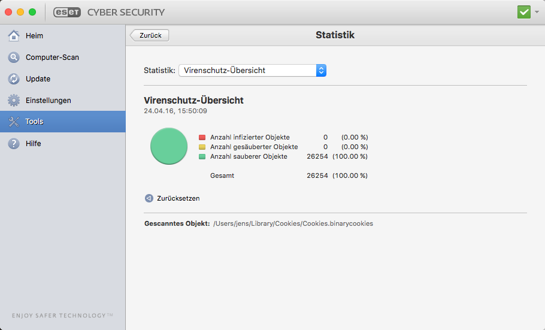Expand the status menu arrow top right
Screen dimensions: 545x330
(537, 12)
